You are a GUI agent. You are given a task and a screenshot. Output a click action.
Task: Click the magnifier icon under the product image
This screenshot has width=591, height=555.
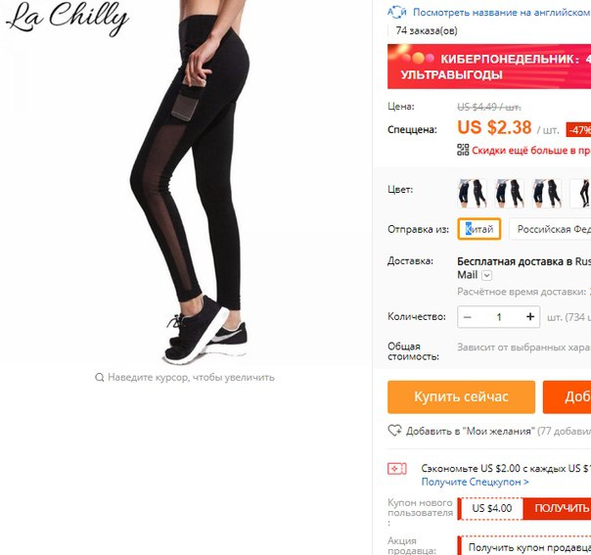coord(99,377)
